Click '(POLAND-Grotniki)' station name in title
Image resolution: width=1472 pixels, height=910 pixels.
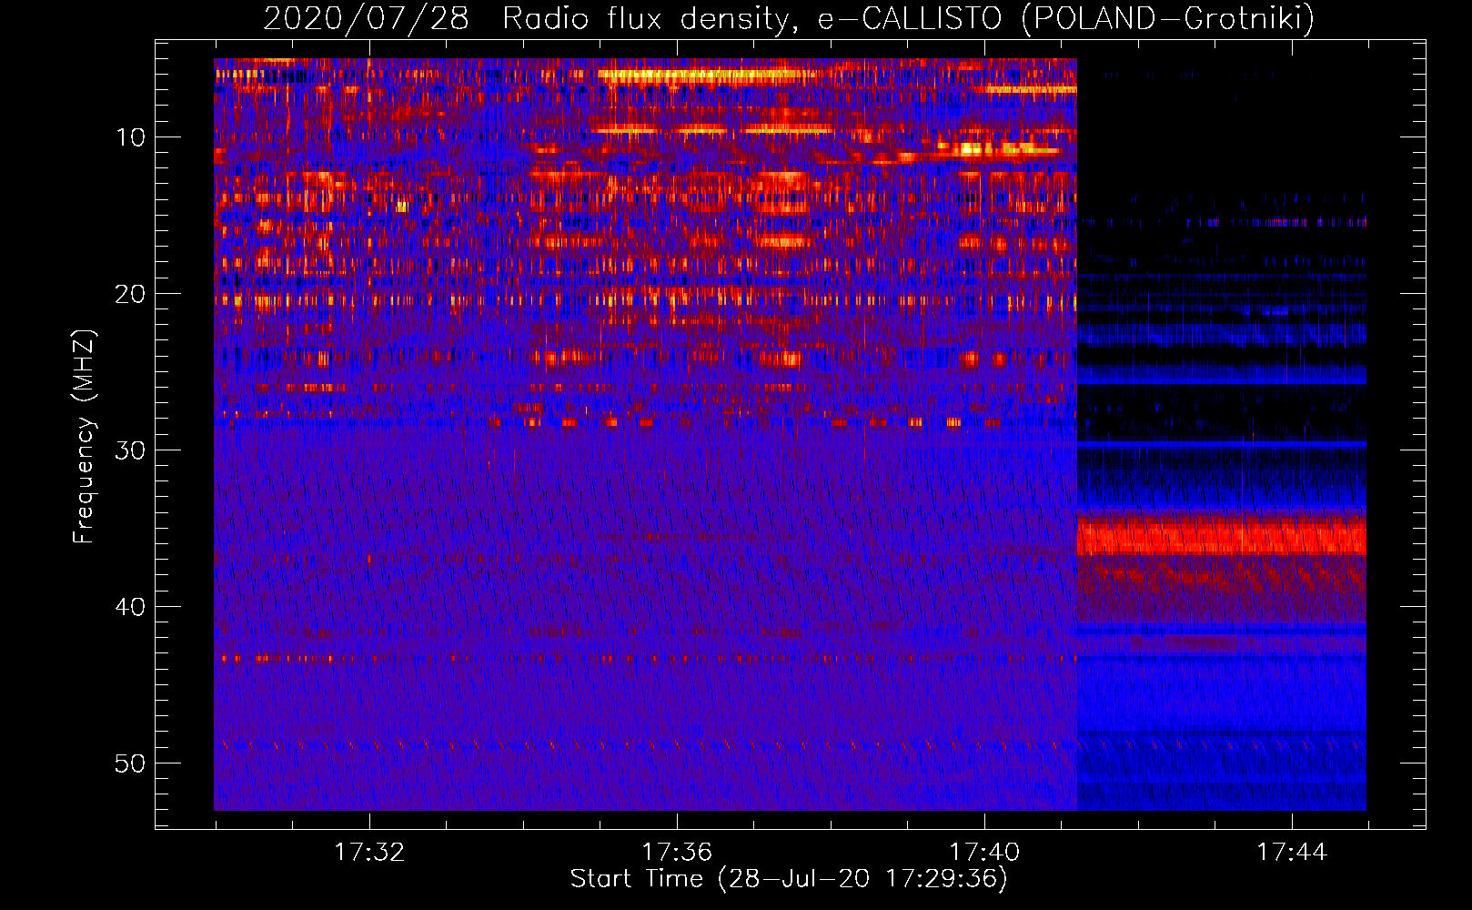(x=1168, y=18)
